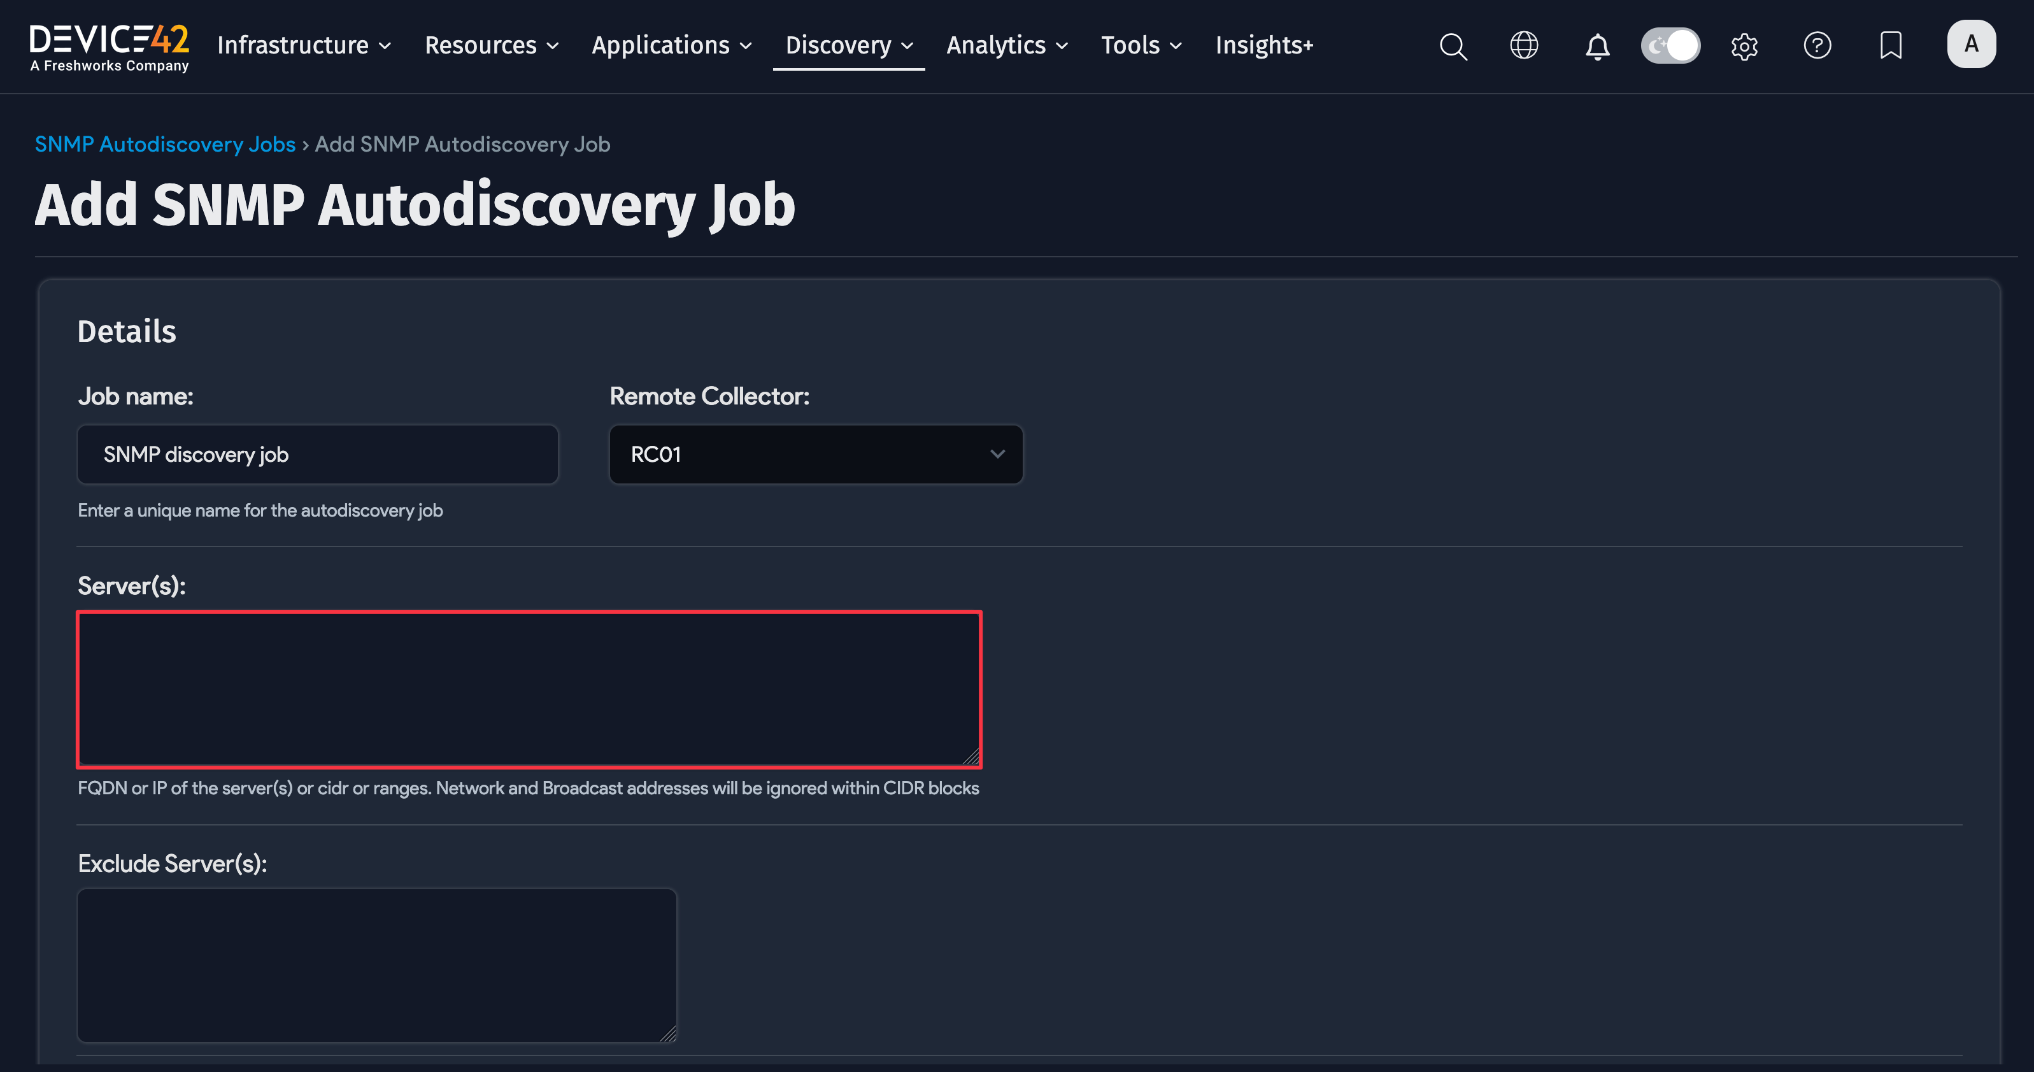Click the Insights+ navigation item
This screenshot has width=2034, height=1072.
point(1264,46)
